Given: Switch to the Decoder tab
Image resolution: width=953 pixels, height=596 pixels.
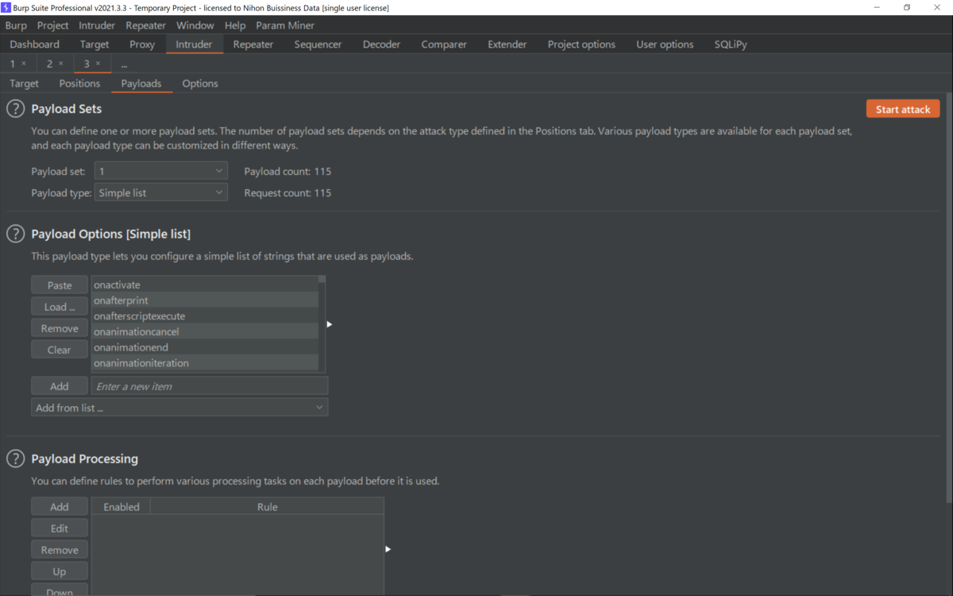Looking at the screenshot, I should click(x=381, y=45).
